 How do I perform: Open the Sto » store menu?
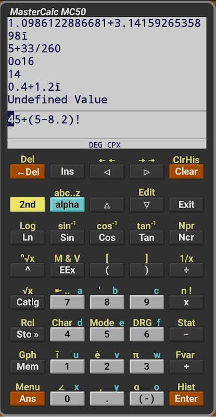coord(28,334)
